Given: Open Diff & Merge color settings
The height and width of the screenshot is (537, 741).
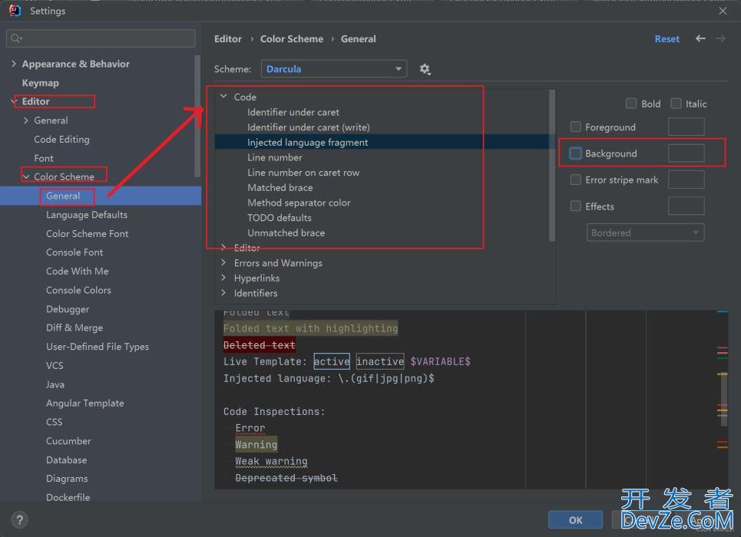Looking at the screenshot, I should tap(74, 328).
